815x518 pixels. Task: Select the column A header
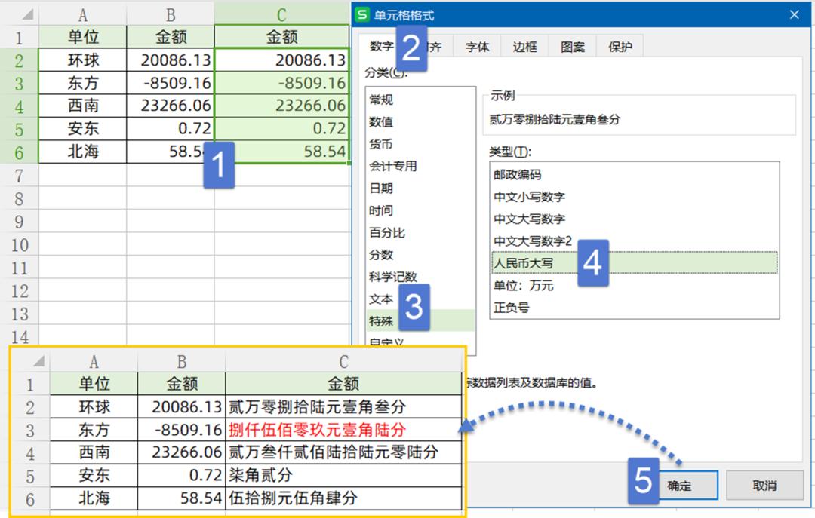(82, 13)
